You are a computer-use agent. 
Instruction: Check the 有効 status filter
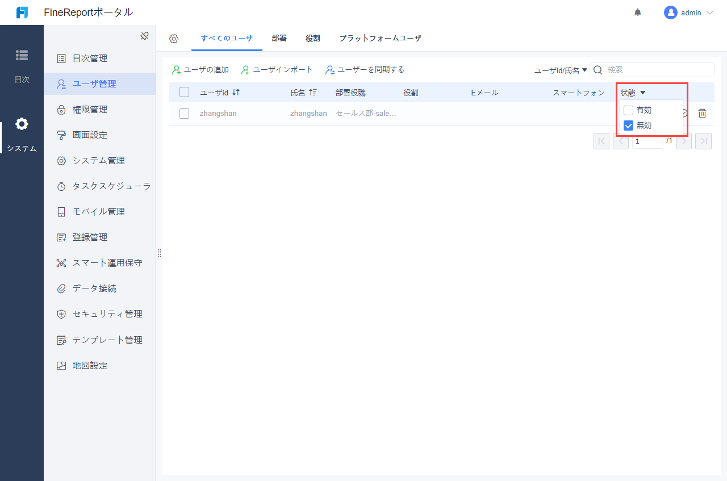click(x=628, y=110)
